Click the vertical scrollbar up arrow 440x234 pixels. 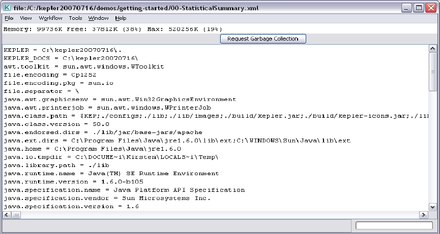point(432,49)
